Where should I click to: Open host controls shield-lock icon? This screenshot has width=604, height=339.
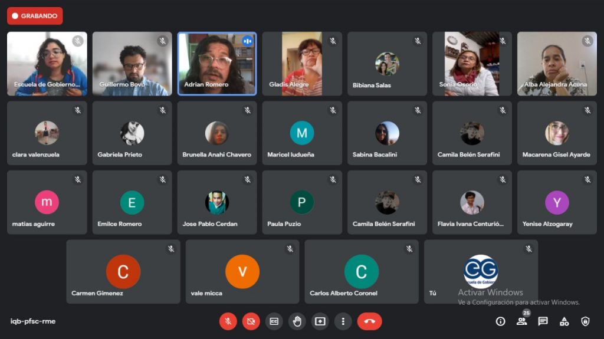pos(585,321)
